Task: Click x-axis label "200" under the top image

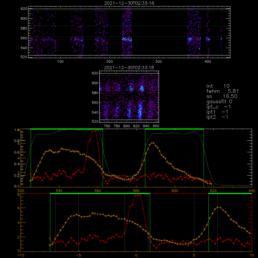Action: 109,62
